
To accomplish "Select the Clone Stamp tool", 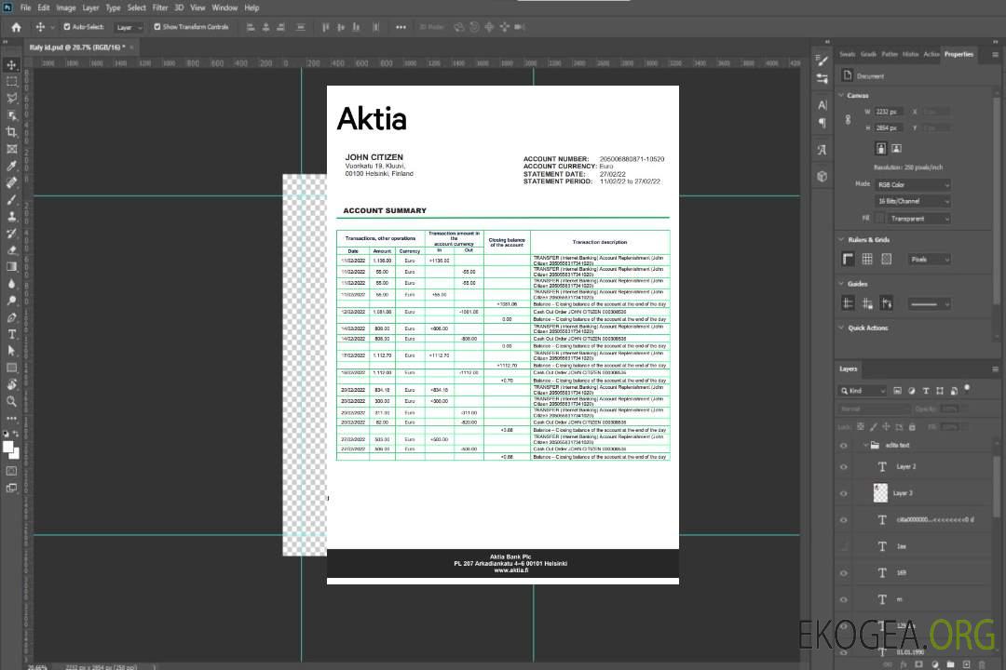I will tap(11, 217).
